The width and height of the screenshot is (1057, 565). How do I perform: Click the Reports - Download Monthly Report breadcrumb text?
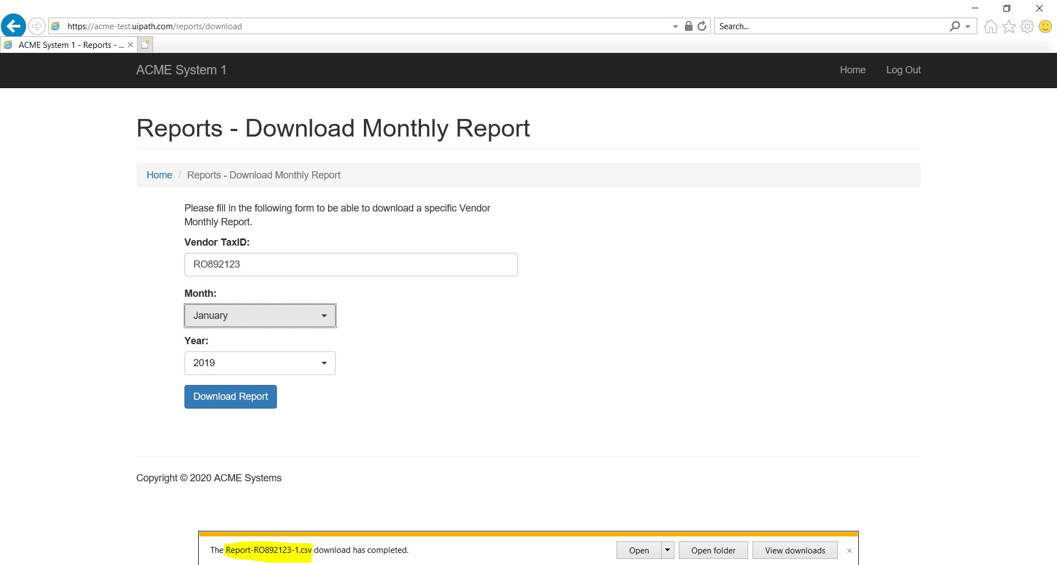click(x=264, y=175)
